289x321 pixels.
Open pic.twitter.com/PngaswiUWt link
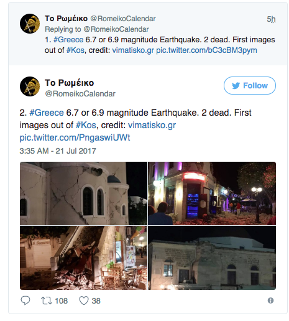click(x=75, y=137)
